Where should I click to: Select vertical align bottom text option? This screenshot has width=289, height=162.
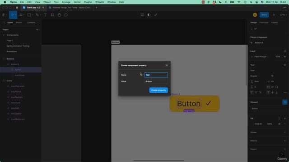pyautogui.click(x=276, y=92)
